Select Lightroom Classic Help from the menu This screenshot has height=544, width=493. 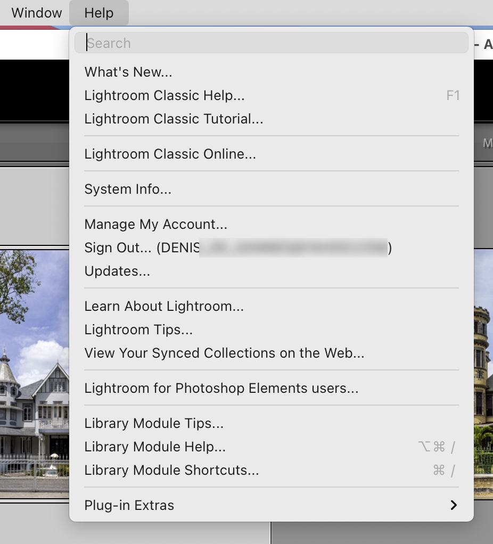coord(165,95)
